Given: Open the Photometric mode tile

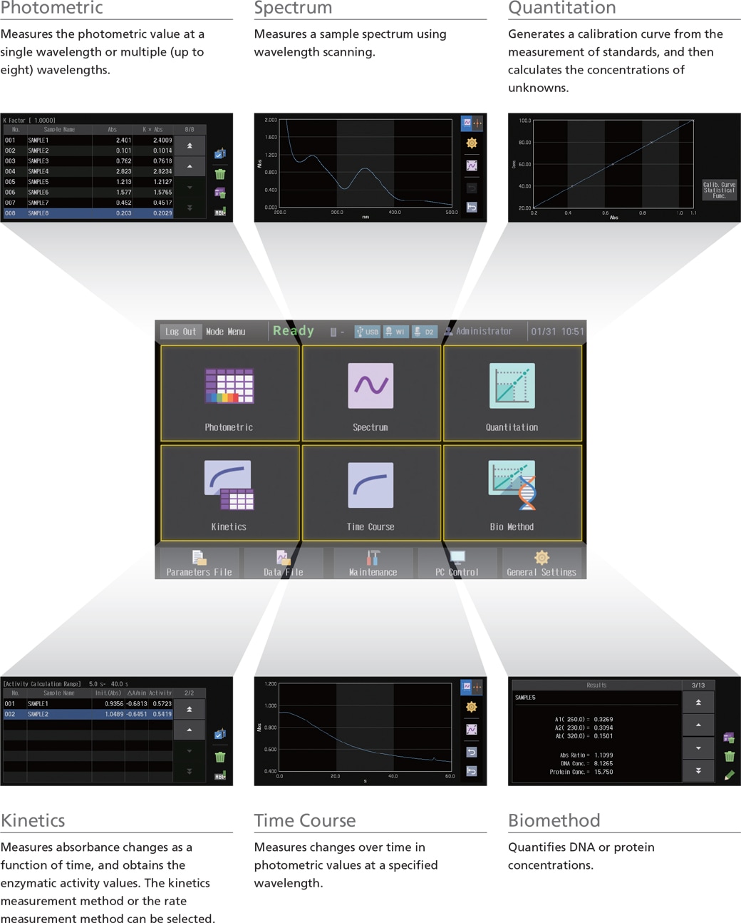Looking at the screenshot, I should pyautogui.click(x=229, y=393).
